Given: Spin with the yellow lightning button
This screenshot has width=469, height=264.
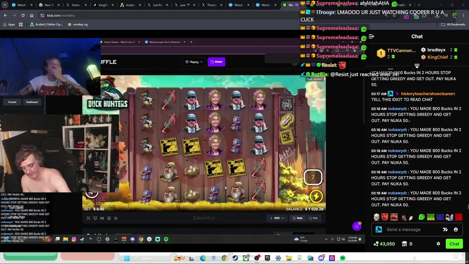Looking at the screenshot, I should point(316,196).
